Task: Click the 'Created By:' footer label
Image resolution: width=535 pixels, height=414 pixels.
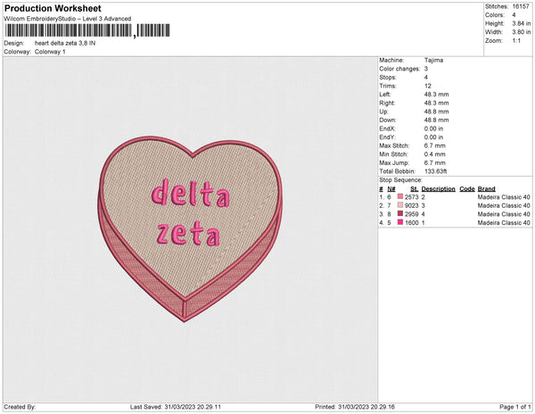Action: pos(20,407)
